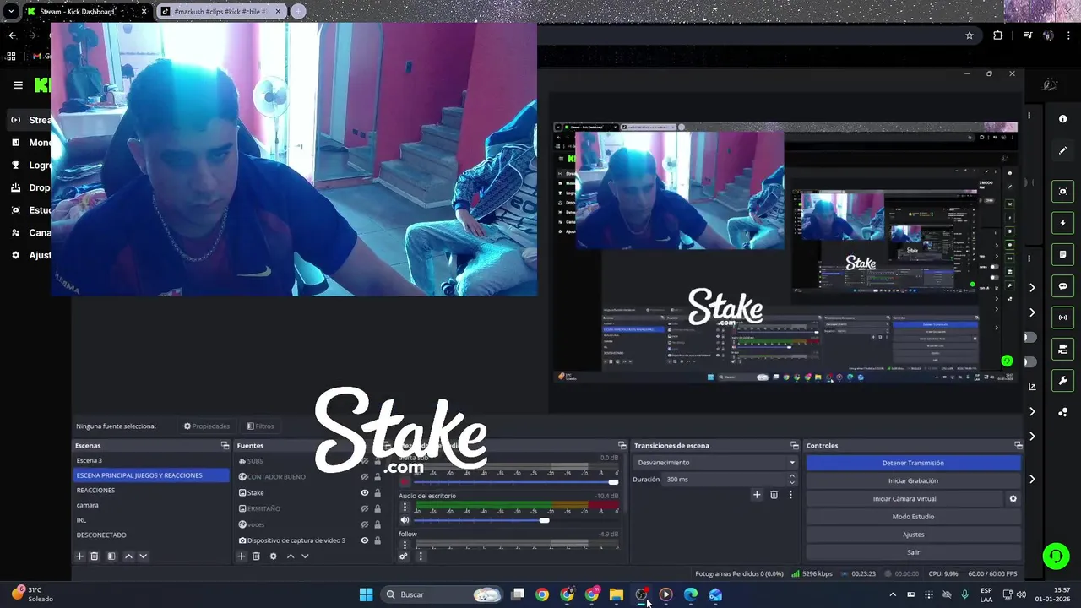
Task: Open the lightning bolt quick actions icon
Action: coord(1062,223)
